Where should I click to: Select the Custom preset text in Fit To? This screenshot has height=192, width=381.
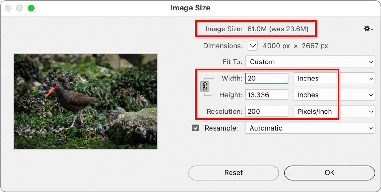pyautogui.click(x=262, y=62)
